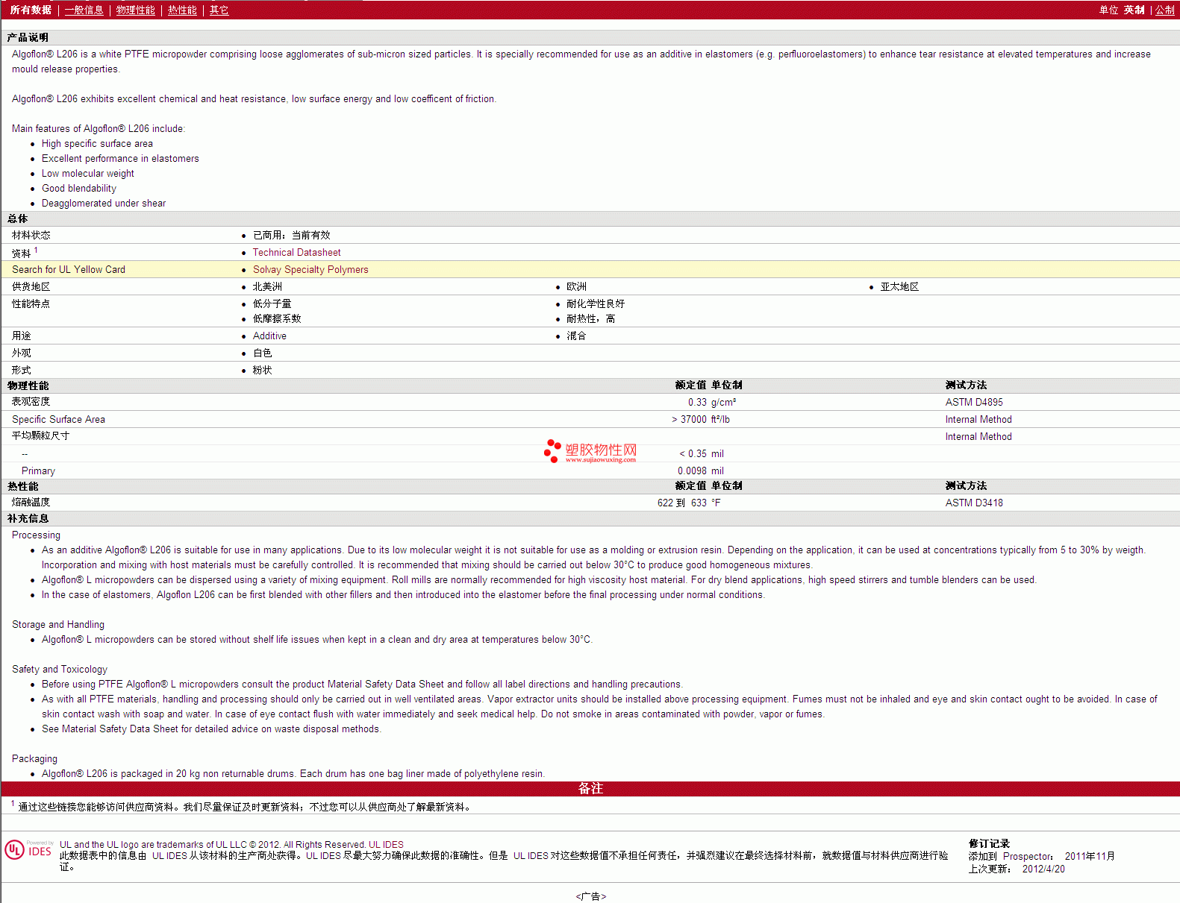This screenshot has height=903, width=1180.
Task: Click footnote superscript 1 next to 资料
Action: (x=36, y=251)
